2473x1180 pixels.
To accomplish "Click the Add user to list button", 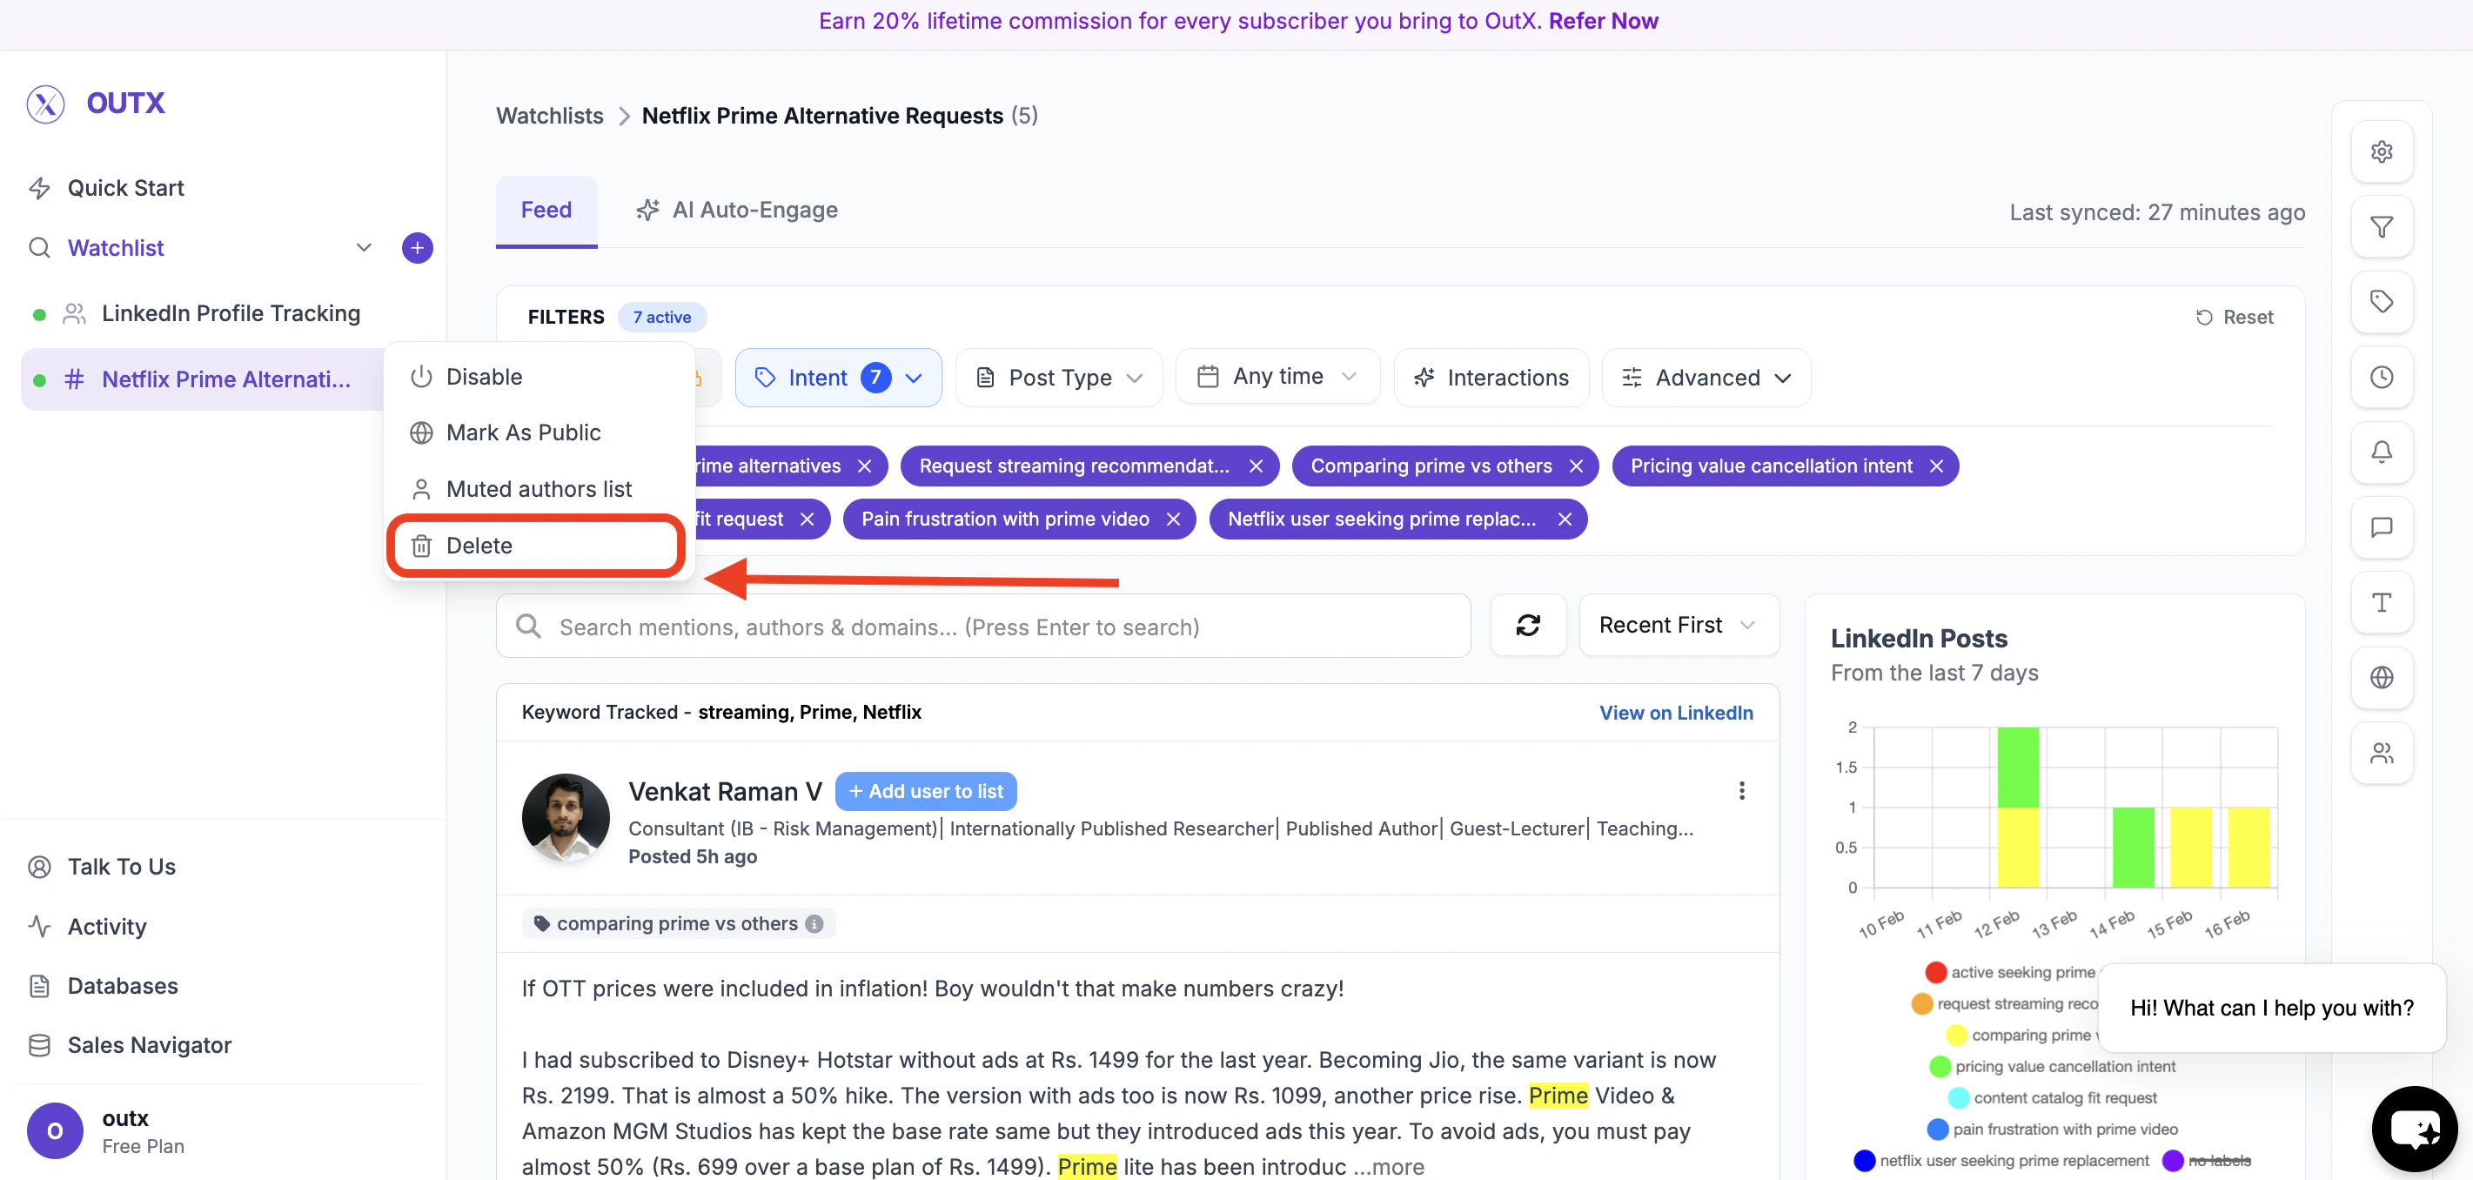I will (926, 791).
